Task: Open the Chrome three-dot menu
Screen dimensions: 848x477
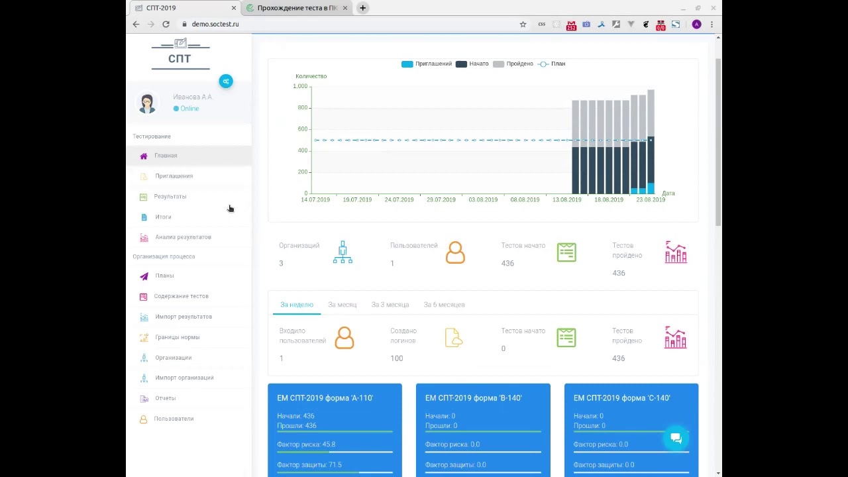Action: (712, 24)
